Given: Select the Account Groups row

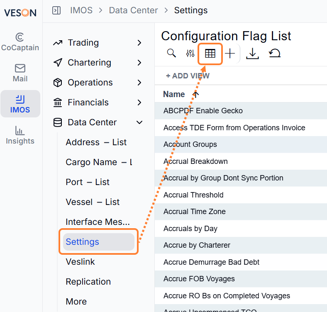Looking at the screenshot, I should point(241,144).
